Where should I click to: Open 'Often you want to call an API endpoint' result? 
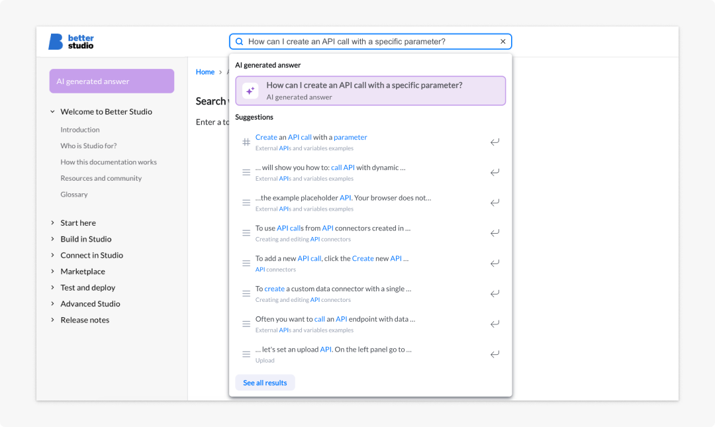(370, 324)
